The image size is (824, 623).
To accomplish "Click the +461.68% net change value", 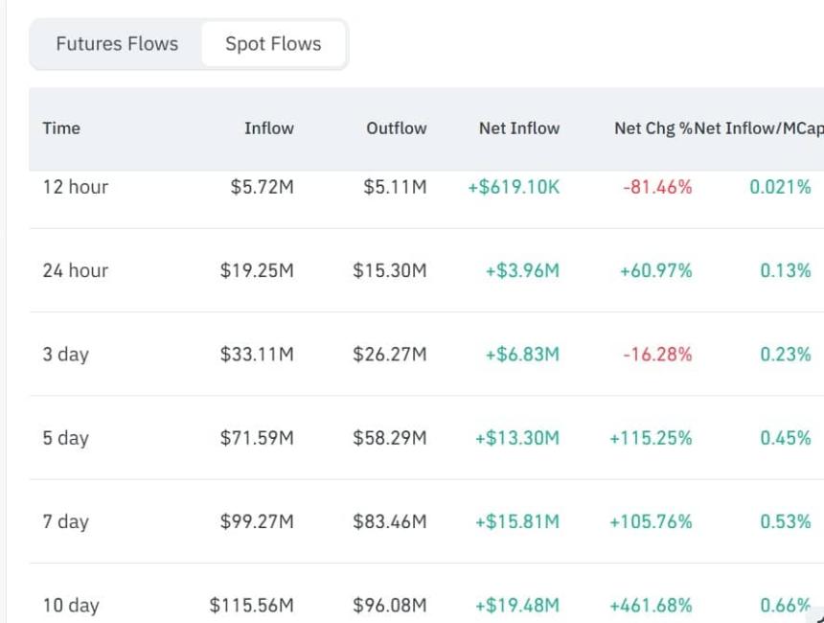I will 651,605.
